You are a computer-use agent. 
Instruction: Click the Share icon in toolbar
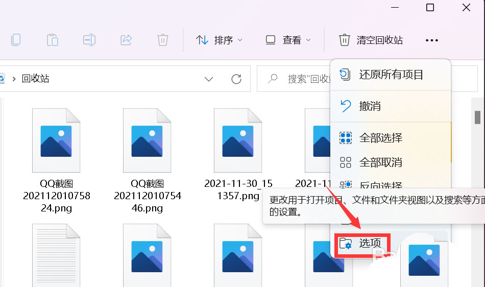pos(126,40)
